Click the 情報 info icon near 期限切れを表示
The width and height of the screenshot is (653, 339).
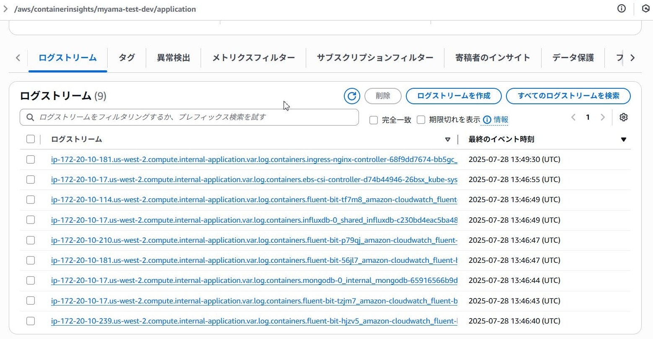coord(487,120)
